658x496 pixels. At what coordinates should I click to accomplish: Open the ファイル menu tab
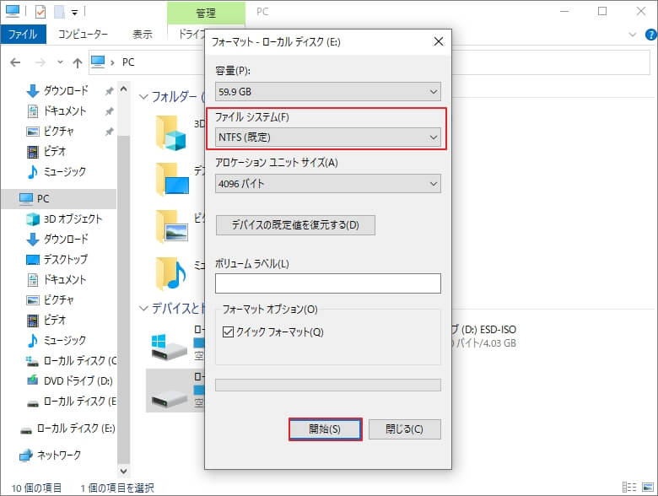[x=23, y=34]
